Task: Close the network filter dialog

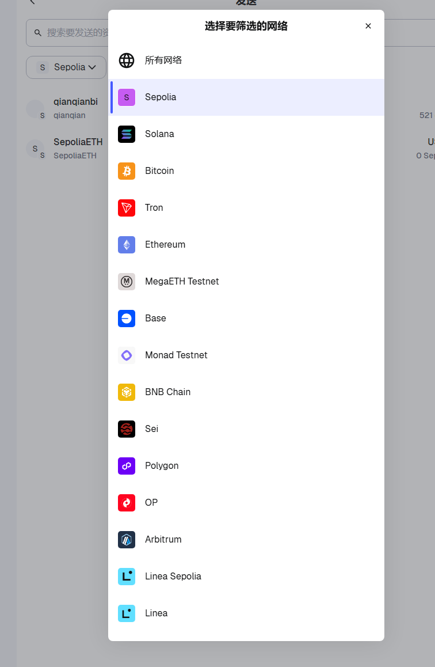Action: (368, 26)
